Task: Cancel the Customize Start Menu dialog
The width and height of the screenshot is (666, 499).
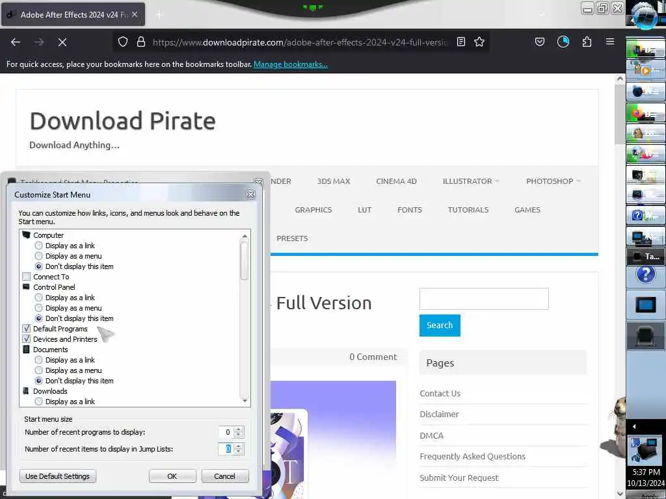Action: click(224, 476)
